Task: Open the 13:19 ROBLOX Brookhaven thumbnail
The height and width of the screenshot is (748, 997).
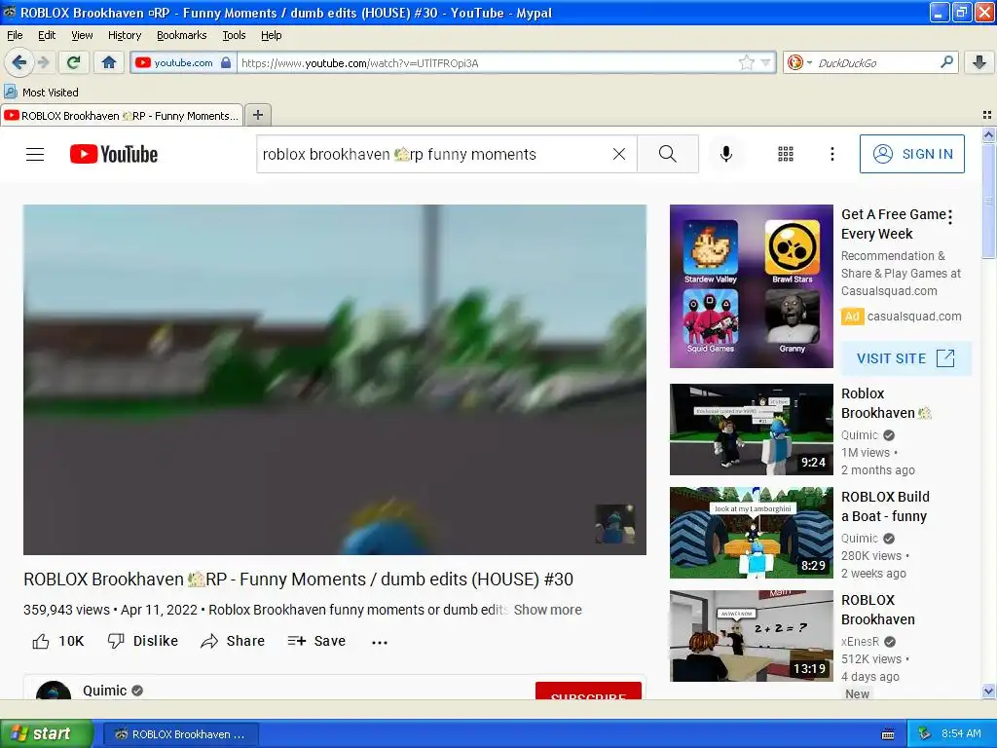Action: pyautogui.click(x=751, y=636)
